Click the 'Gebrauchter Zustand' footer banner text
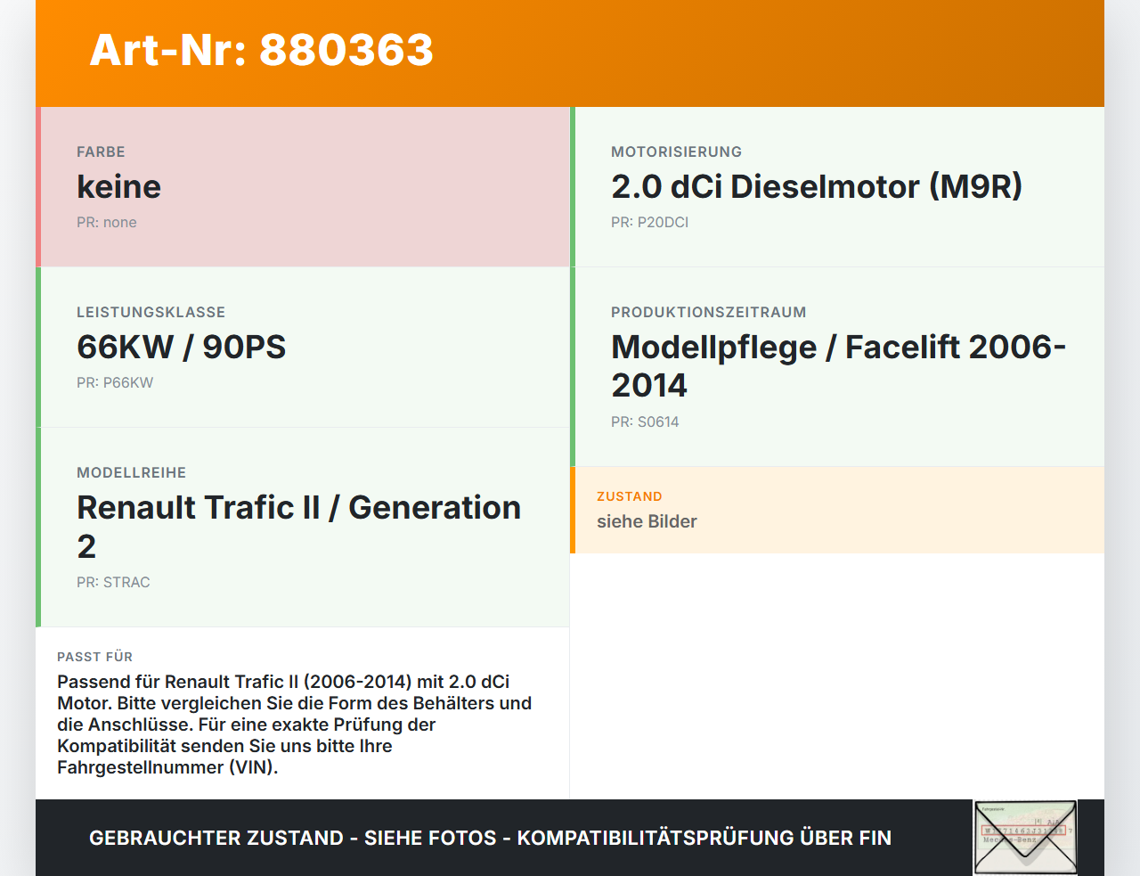 click(x=490, y=838)
